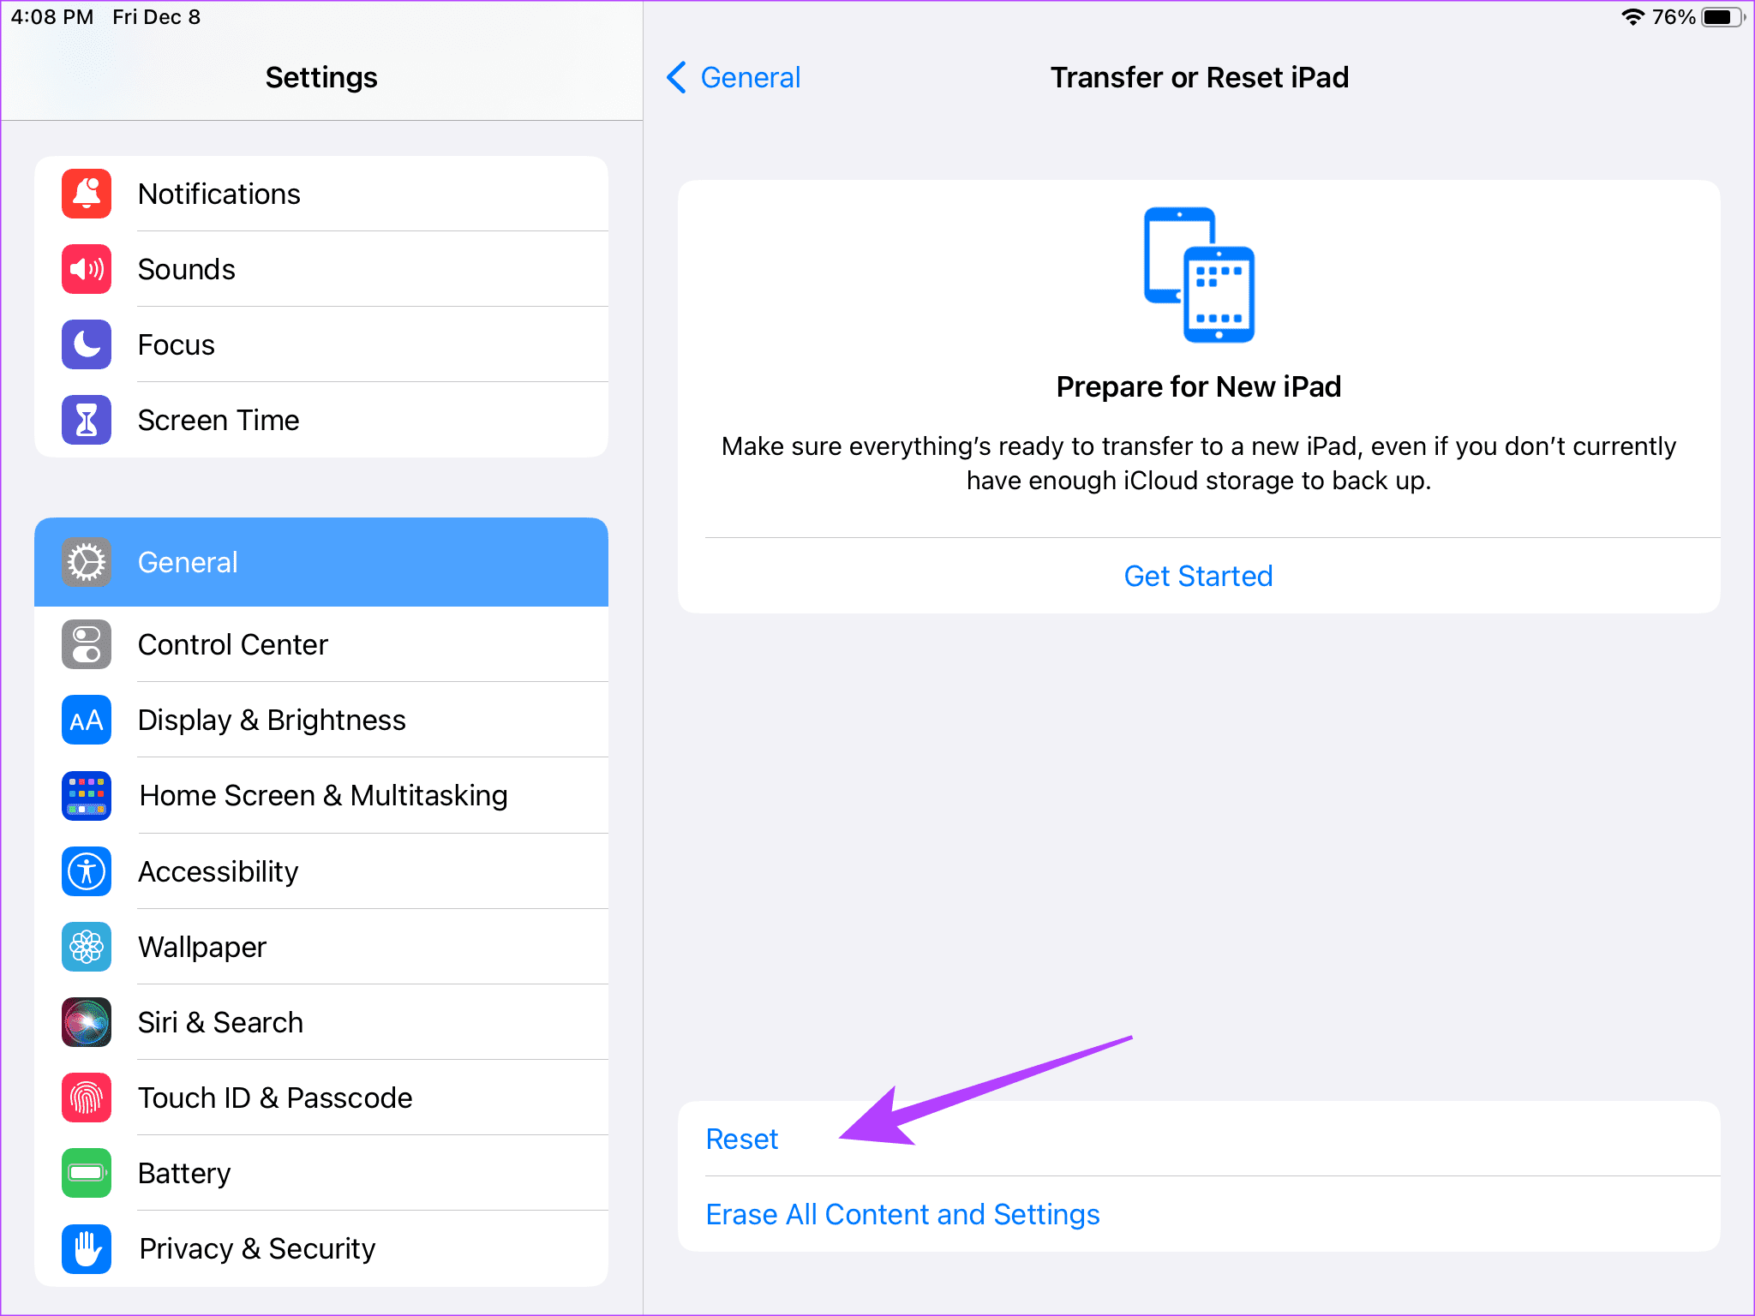The image size is (1755, 1316).
Task: Open the Home Screen & Multitasking row
Action: [x=323, y=795]
